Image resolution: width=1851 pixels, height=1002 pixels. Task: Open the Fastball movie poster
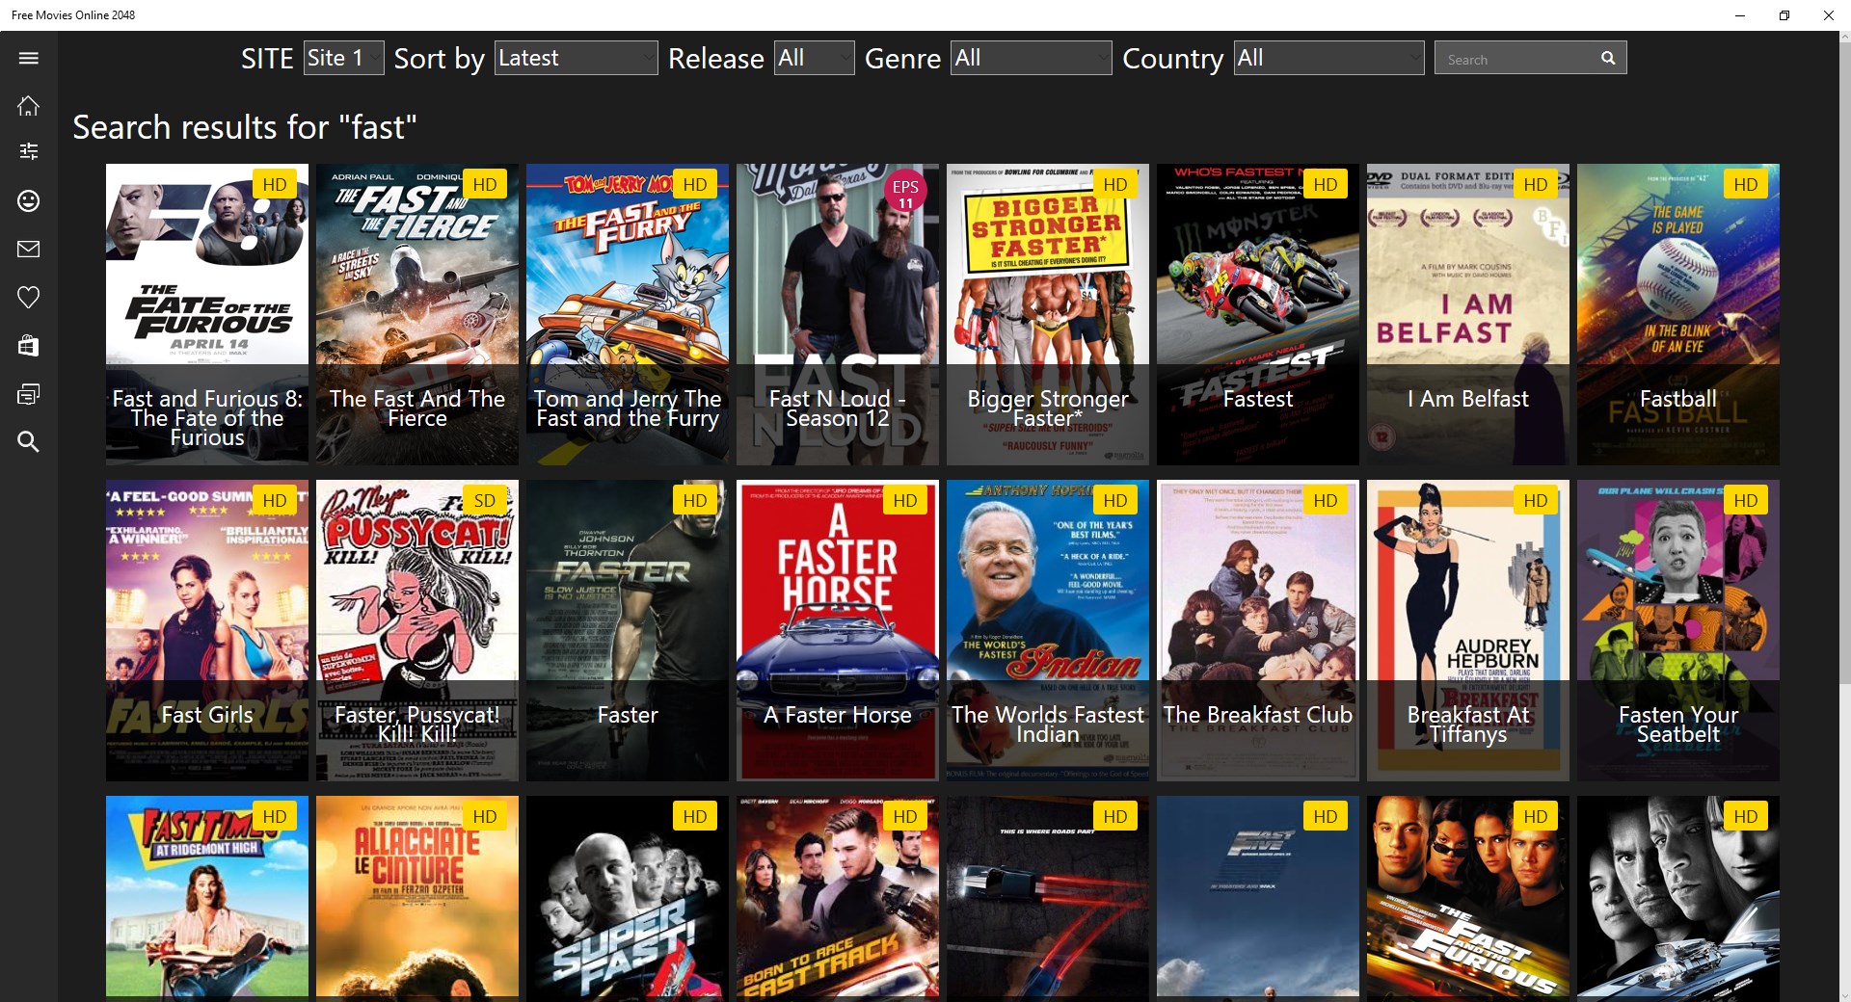pyautogui.click(x=1678, y=314)
